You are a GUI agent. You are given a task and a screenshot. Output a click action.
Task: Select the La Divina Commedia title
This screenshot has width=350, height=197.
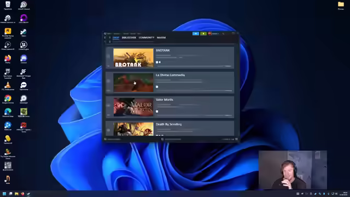coord(170,75)
